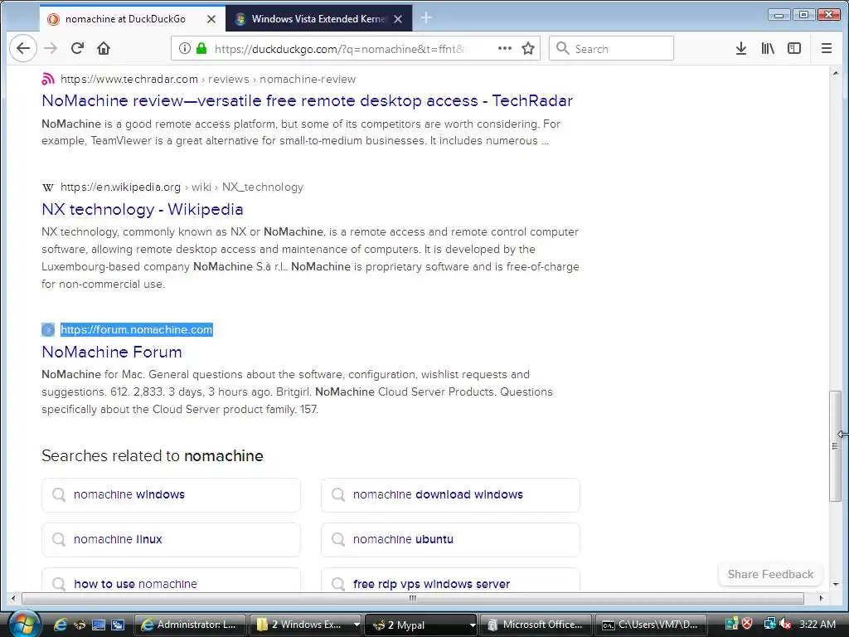Viewport: 849px width, 637px height.
Task: Click the Wikipedia favicon beside result URL
Action: pyautogui.click(x=47, y=187)
